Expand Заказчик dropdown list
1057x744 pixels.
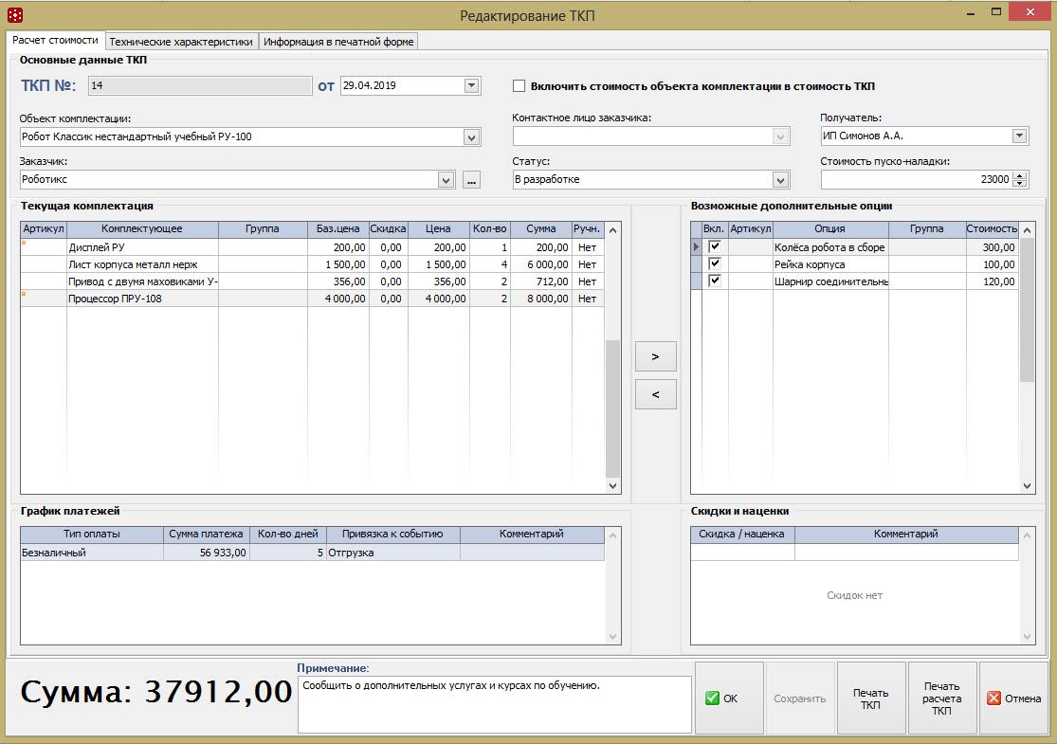click(446, 180)
